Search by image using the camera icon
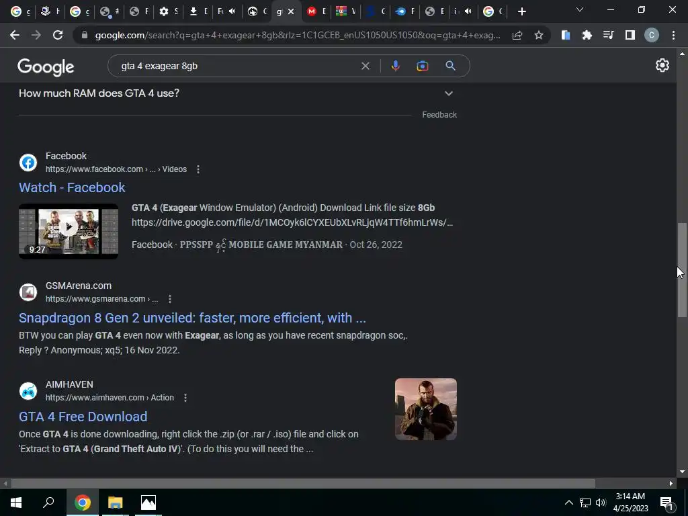Image resolution: width=688 pixels, height=516 pixels. point(422,66)
